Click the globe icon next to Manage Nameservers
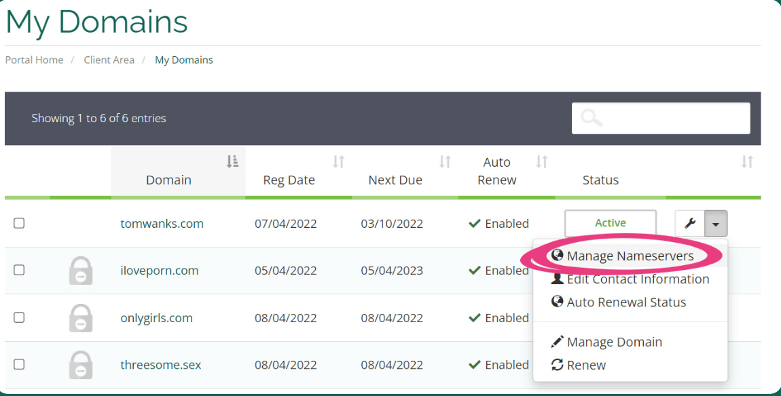Viewport: 781px width, 396px height. pos(558,256)
